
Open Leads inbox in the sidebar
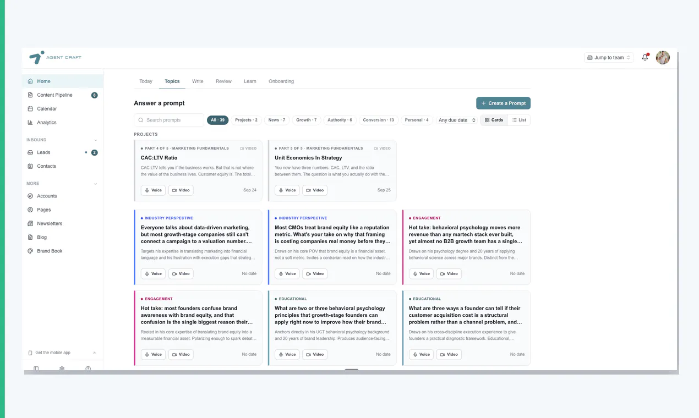click(62, 152)
